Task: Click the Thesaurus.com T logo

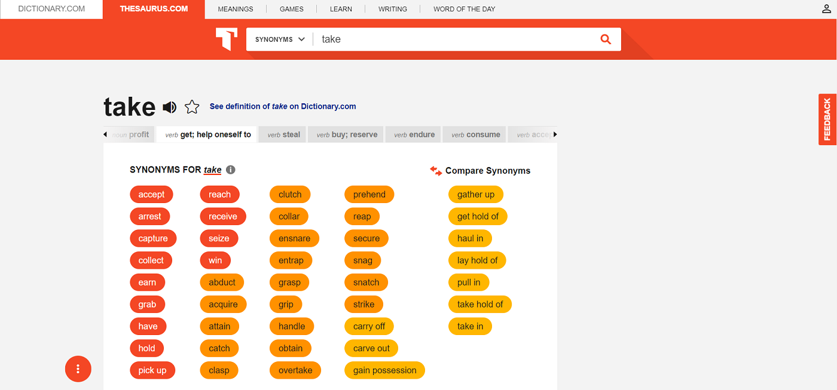Action: pos(226,38)
